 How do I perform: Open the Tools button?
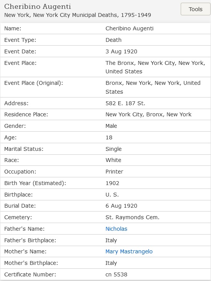point(195,9)
